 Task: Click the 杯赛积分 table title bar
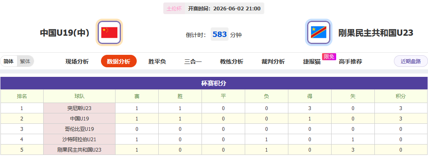(214, 83)
